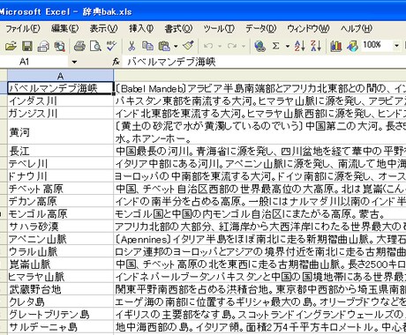This screenshot has height=335, width=406.
Task: Expand the Redo history arrow
Action: click(244, 46)
